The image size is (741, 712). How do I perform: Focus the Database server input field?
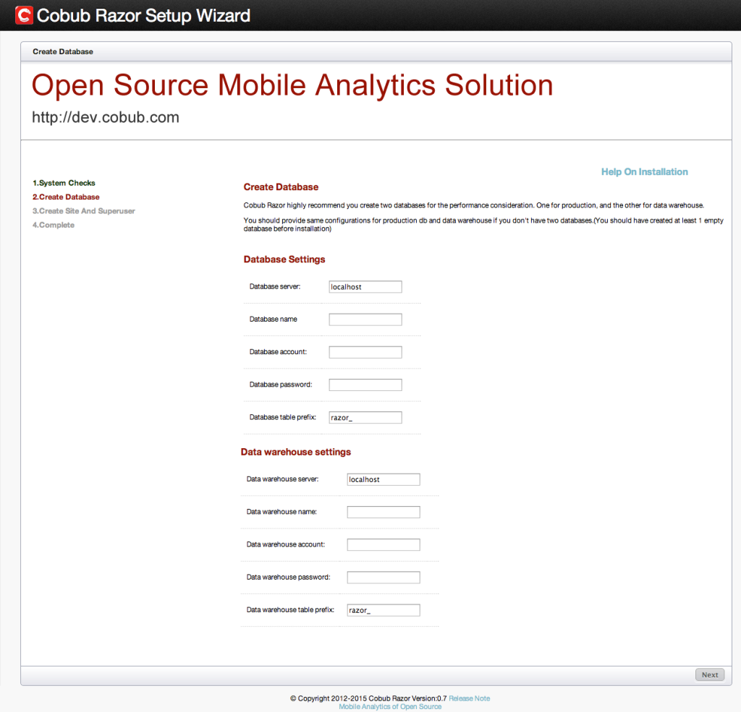[x=365, y=286]
